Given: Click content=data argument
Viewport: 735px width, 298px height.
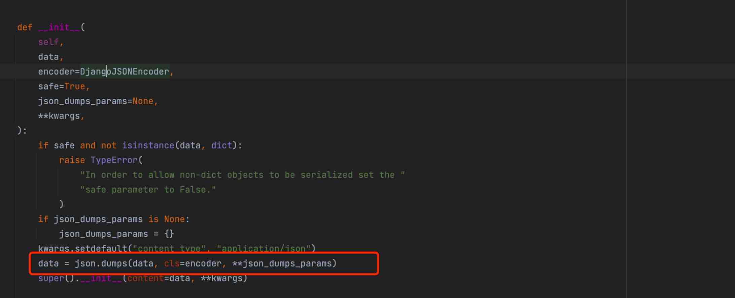Looking at the screenshot, I should point(159,278).
